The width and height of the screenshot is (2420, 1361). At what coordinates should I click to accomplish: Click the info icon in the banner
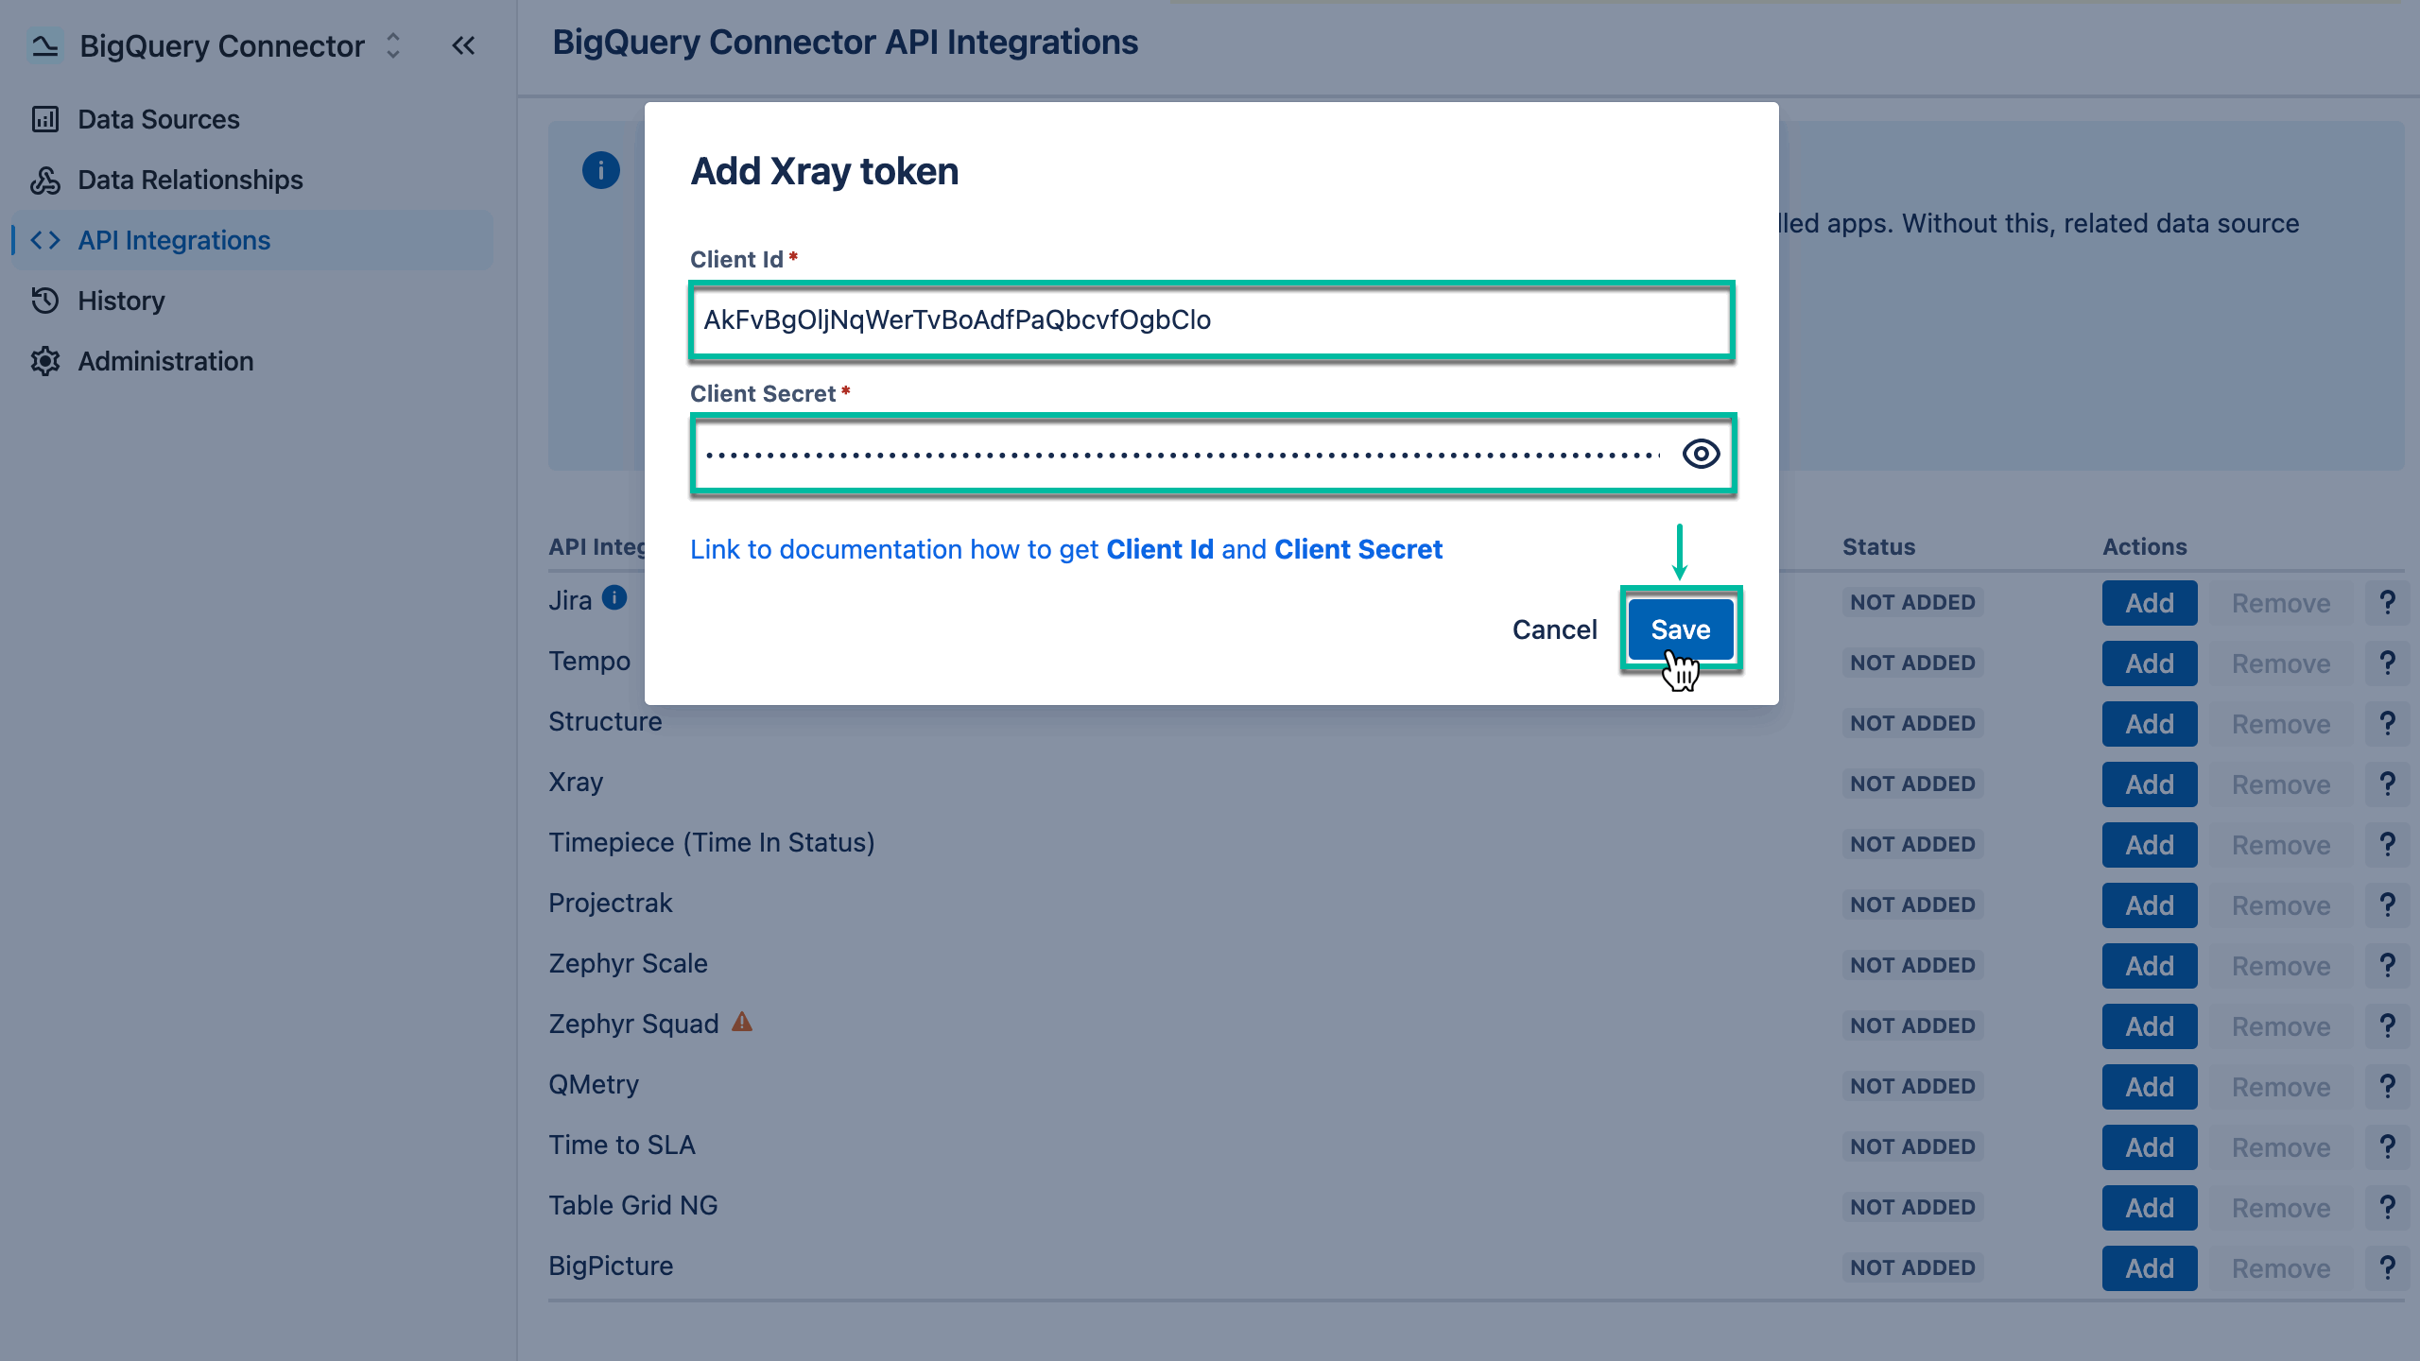point(602,170)
